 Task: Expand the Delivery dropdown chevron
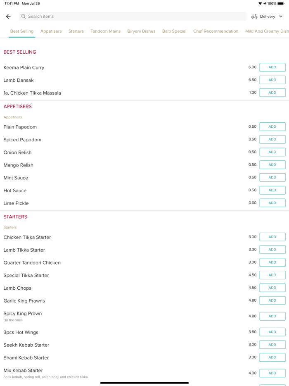tap(281, 17)
